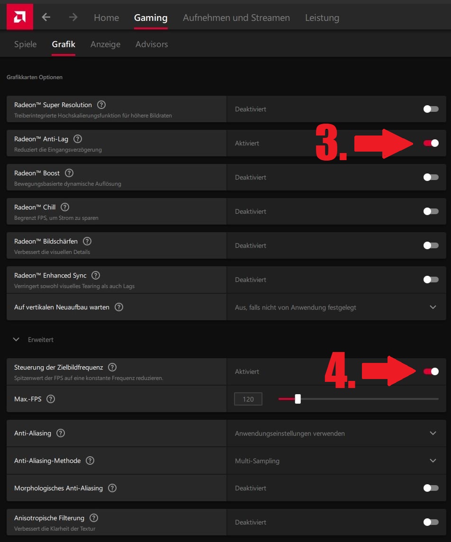
Task: Turn on Anisotropische Filterung switch
Action: coord(431,522)
